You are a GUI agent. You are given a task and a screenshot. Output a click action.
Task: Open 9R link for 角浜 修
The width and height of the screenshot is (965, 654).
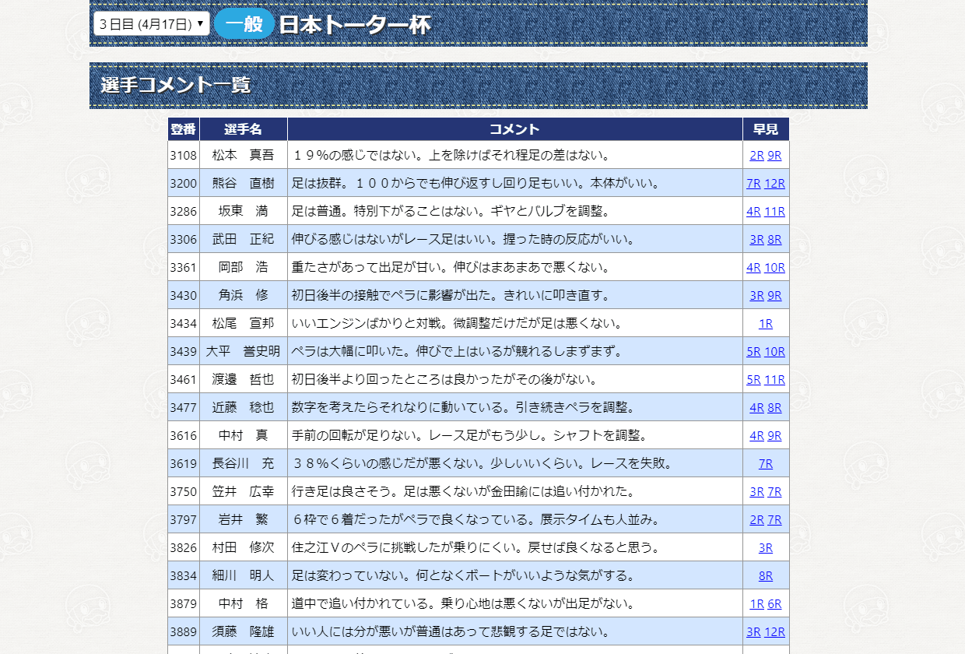click(x=774, y=295)
